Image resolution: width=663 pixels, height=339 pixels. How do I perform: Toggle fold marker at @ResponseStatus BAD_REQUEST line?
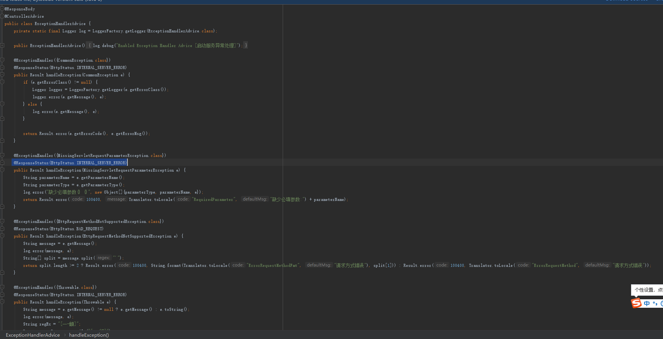tap(2, 229)
